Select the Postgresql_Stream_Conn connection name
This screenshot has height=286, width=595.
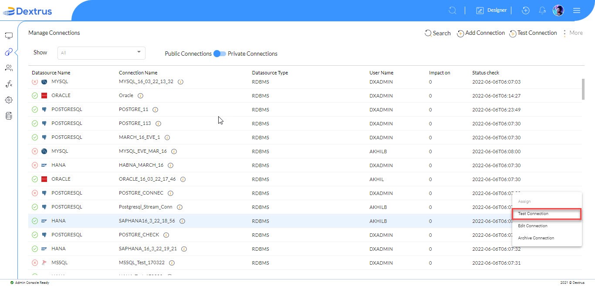click(x=145, y=207)
